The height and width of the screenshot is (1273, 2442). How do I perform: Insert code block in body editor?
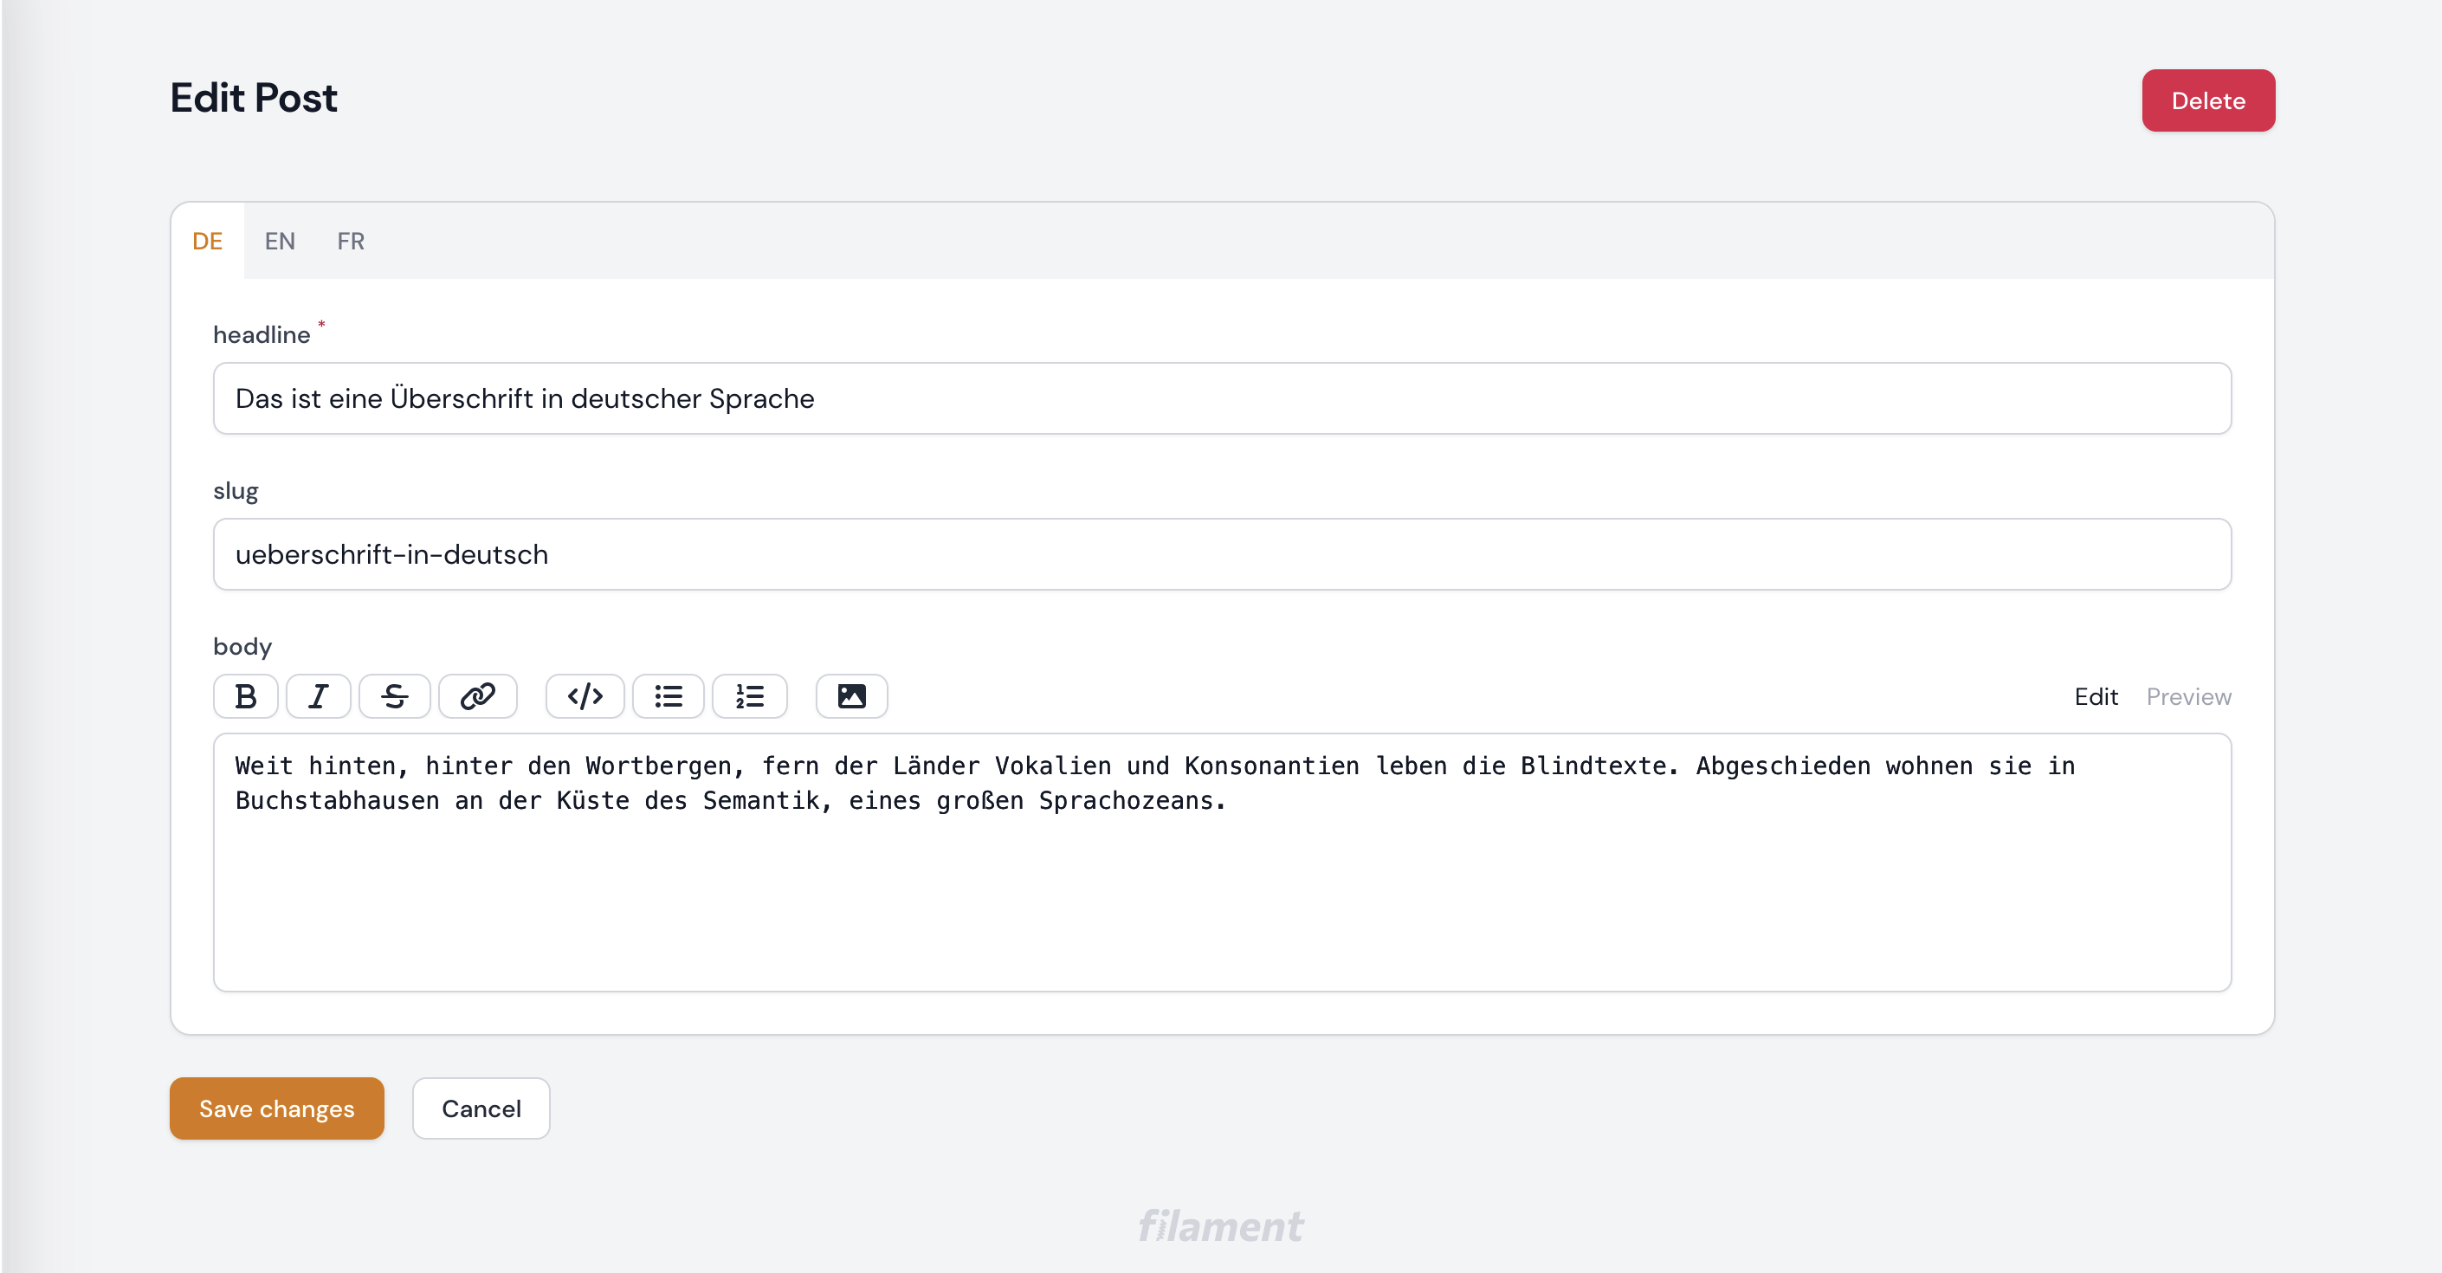click(x=585, y=697)
